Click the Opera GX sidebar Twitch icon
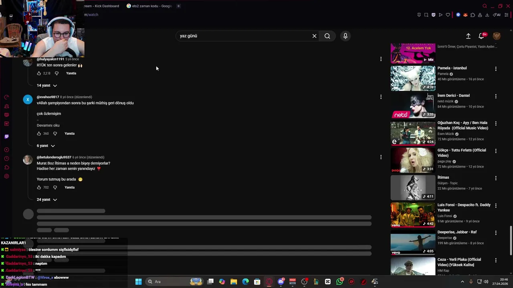Screen dimensions: 513x288 6,137
